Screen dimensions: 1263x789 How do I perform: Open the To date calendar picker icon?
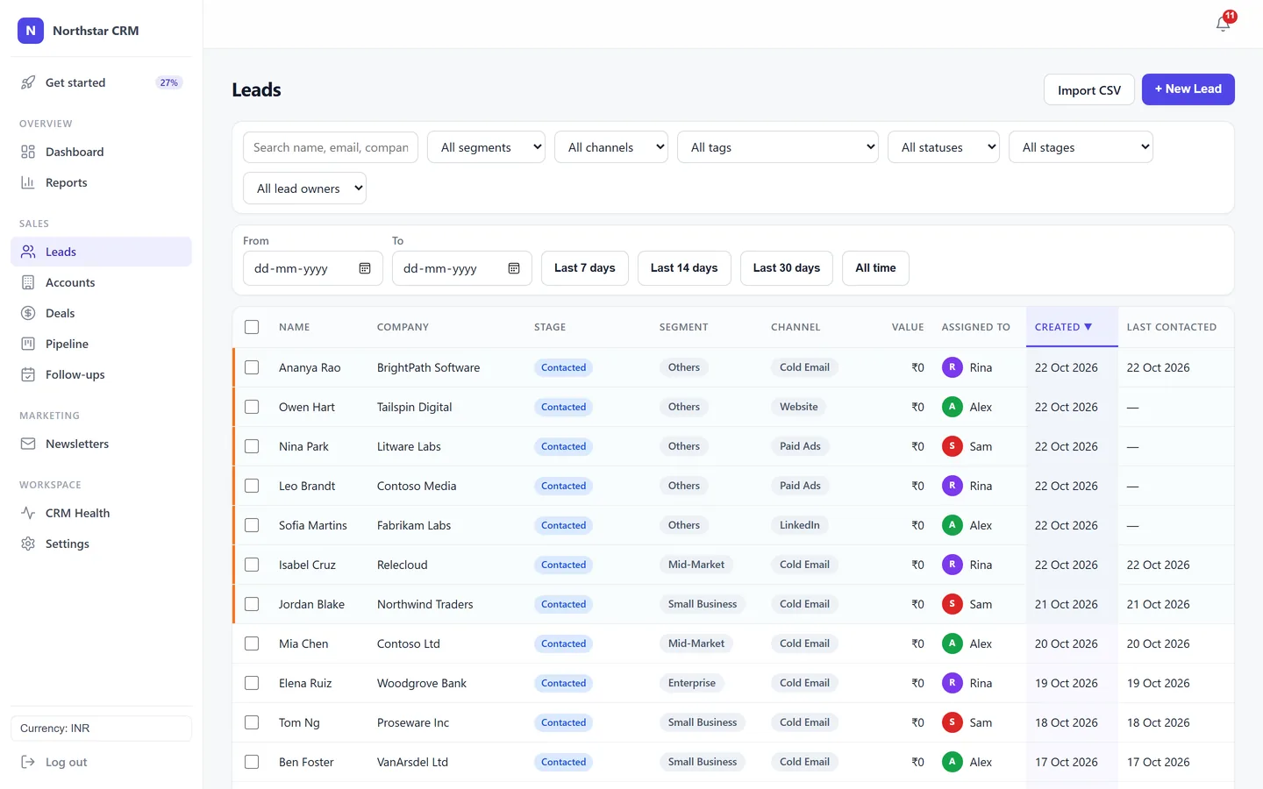514,268
